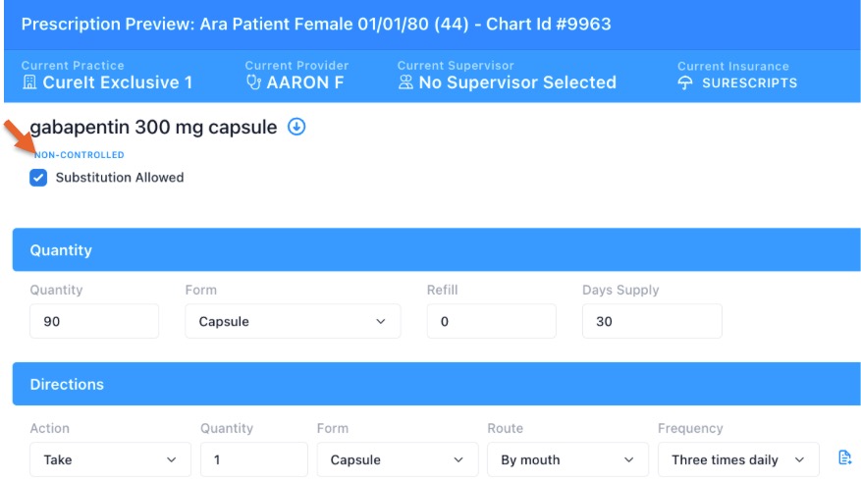Select the CureIt Exclusive 1 practice
The image size is (861, 483).
click(x=118, y=82)
